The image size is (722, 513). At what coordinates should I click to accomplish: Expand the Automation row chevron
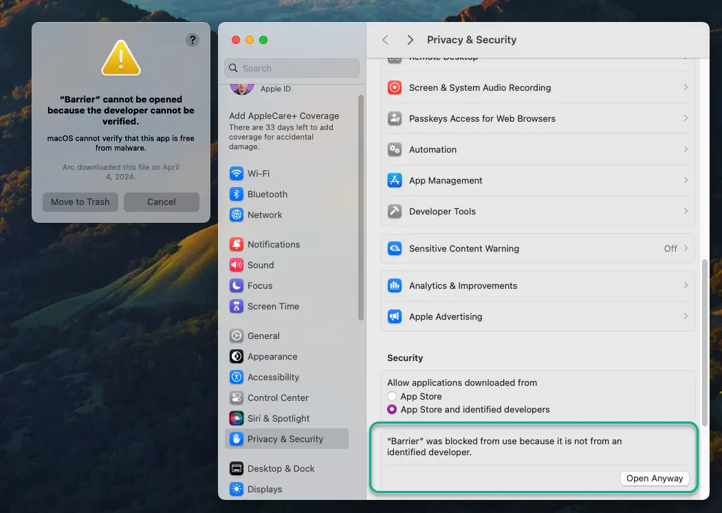coord(686,149)
